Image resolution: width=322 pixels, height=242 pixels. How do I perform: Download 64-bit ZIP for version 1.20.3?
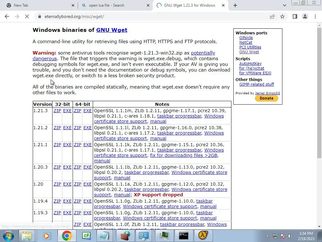(x=77, y=167)
